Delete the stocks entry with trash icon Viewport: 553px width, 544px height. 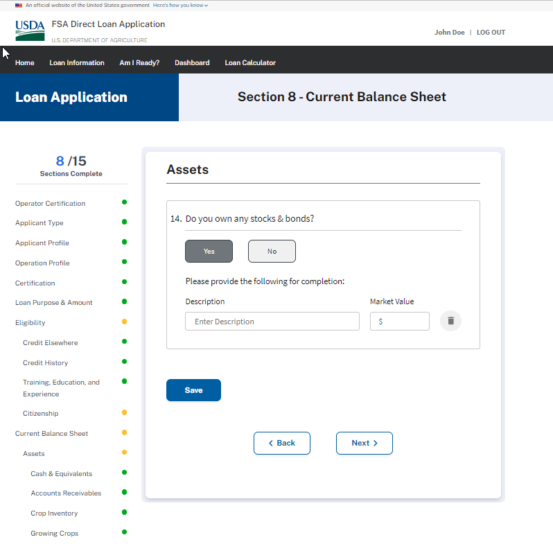tap(450, 321)
